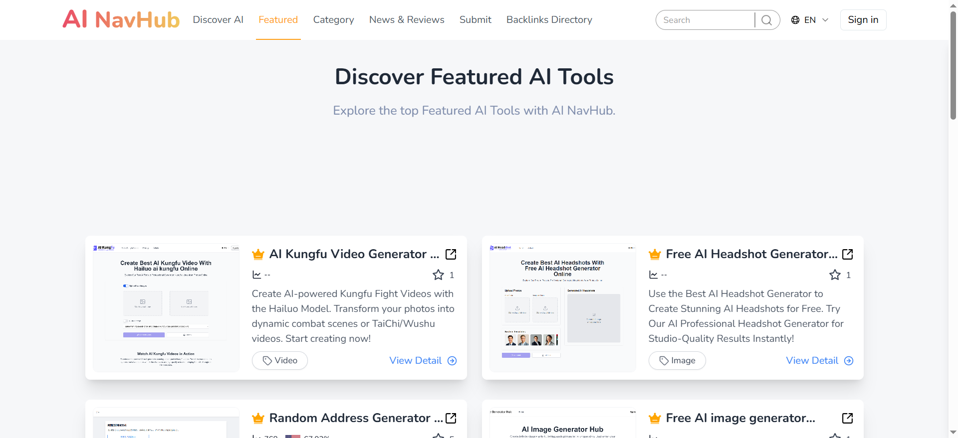The image size is (958, 438).
Task: Open Free AI image generator title link
Action: point(740,418)
